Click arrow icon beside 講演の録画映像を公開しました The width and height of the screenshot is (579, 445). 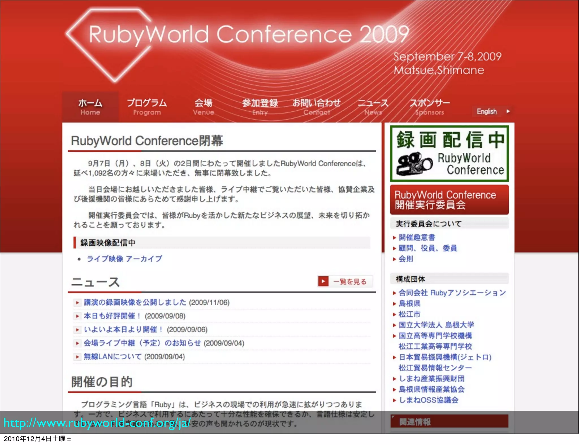77,303
